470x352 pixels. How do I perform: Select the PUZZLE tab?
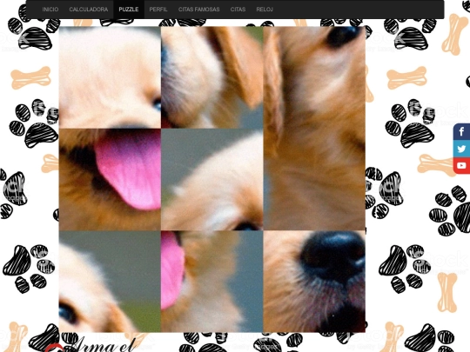[x=129, y=10]
